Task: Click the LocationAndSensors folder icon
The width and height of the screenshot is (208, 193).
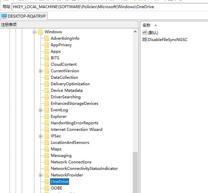Action: click(x=47, y=142)
